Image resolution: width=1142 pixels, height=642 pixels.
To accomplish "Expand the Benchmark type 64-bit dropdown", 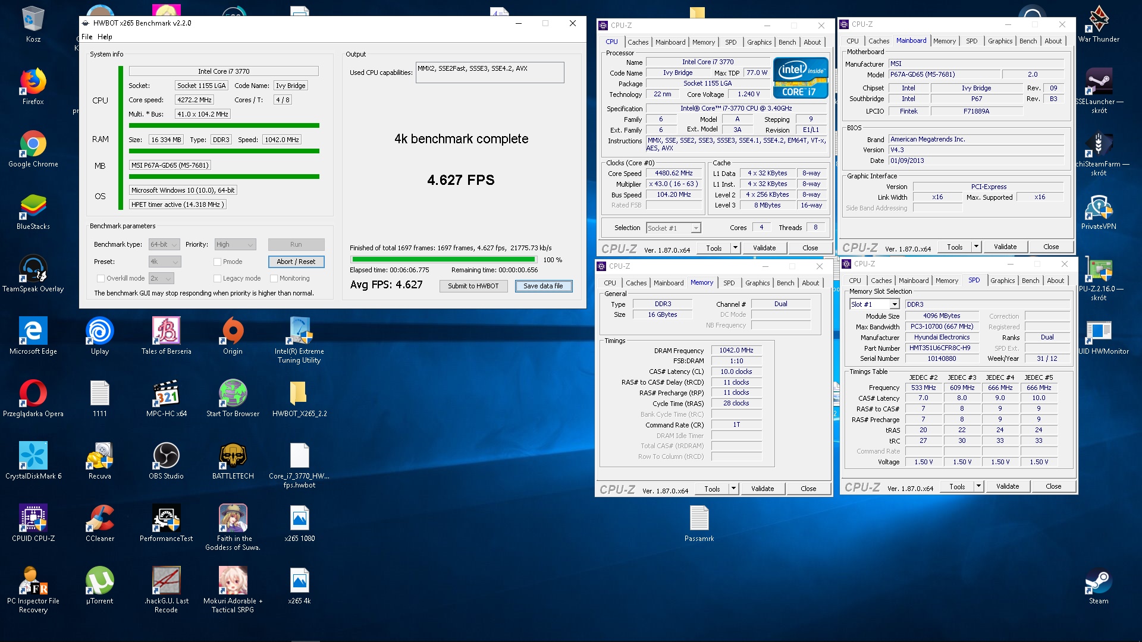I will pyautogui.click(x=164, y=245).
